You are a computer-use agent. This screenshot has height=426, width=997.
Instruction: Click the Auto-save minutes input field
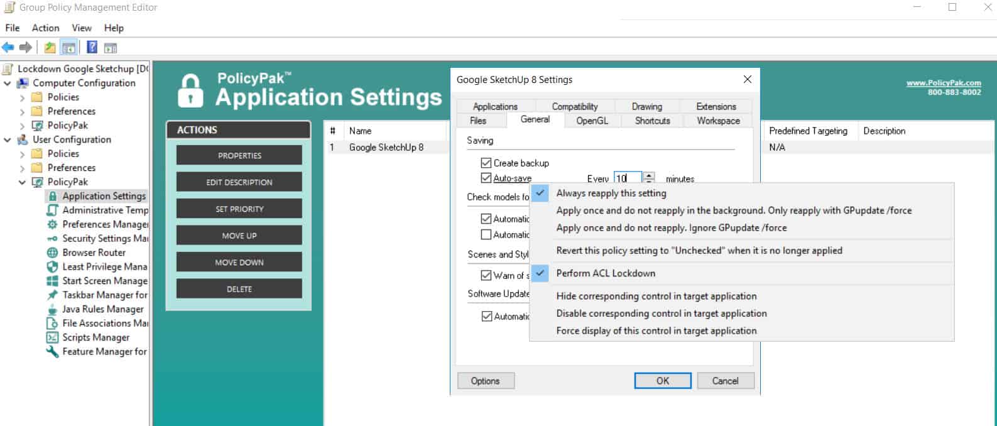[x=628, y=178]
